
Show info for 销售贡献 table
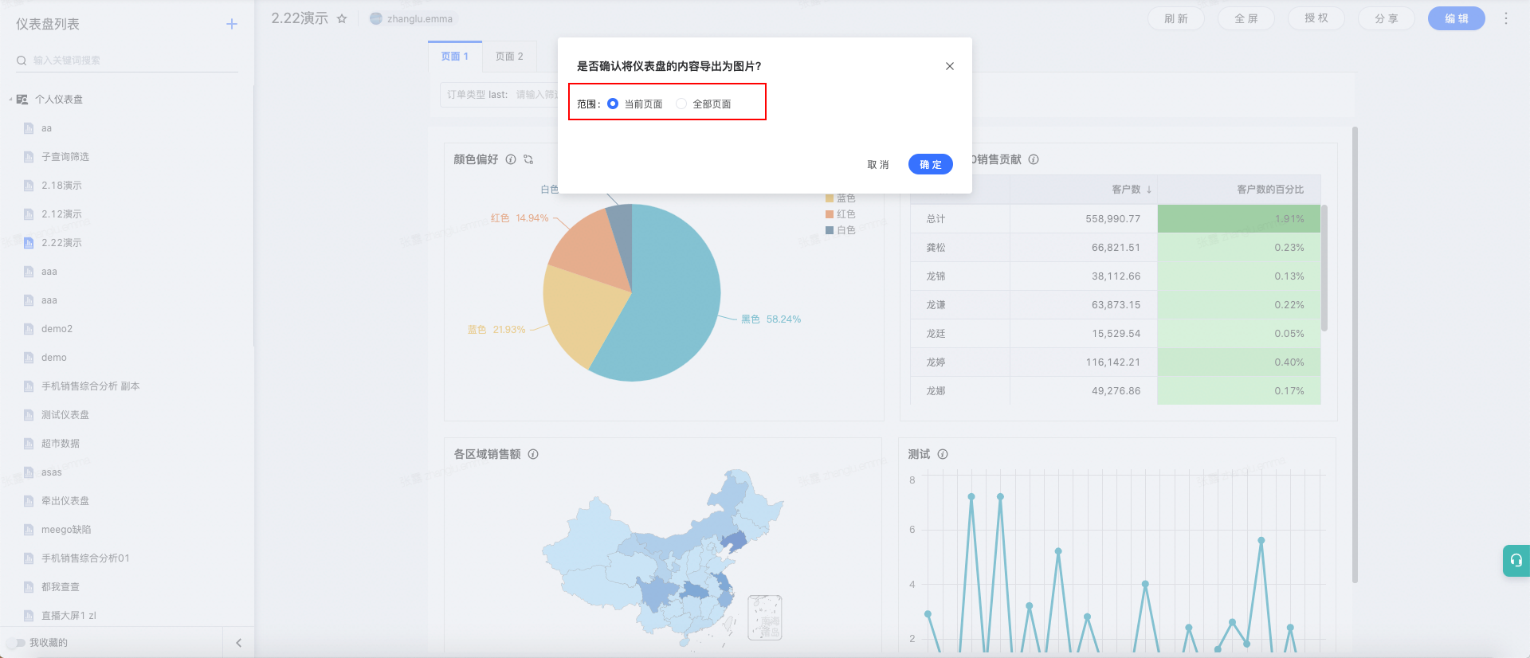[1034, 159]
